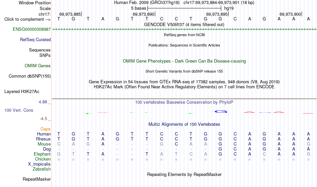Open 100 vertebrates Basewise Conservation by PhyloP title
The height and width of the screenshot is (187, 317).
tap(184, 102)
